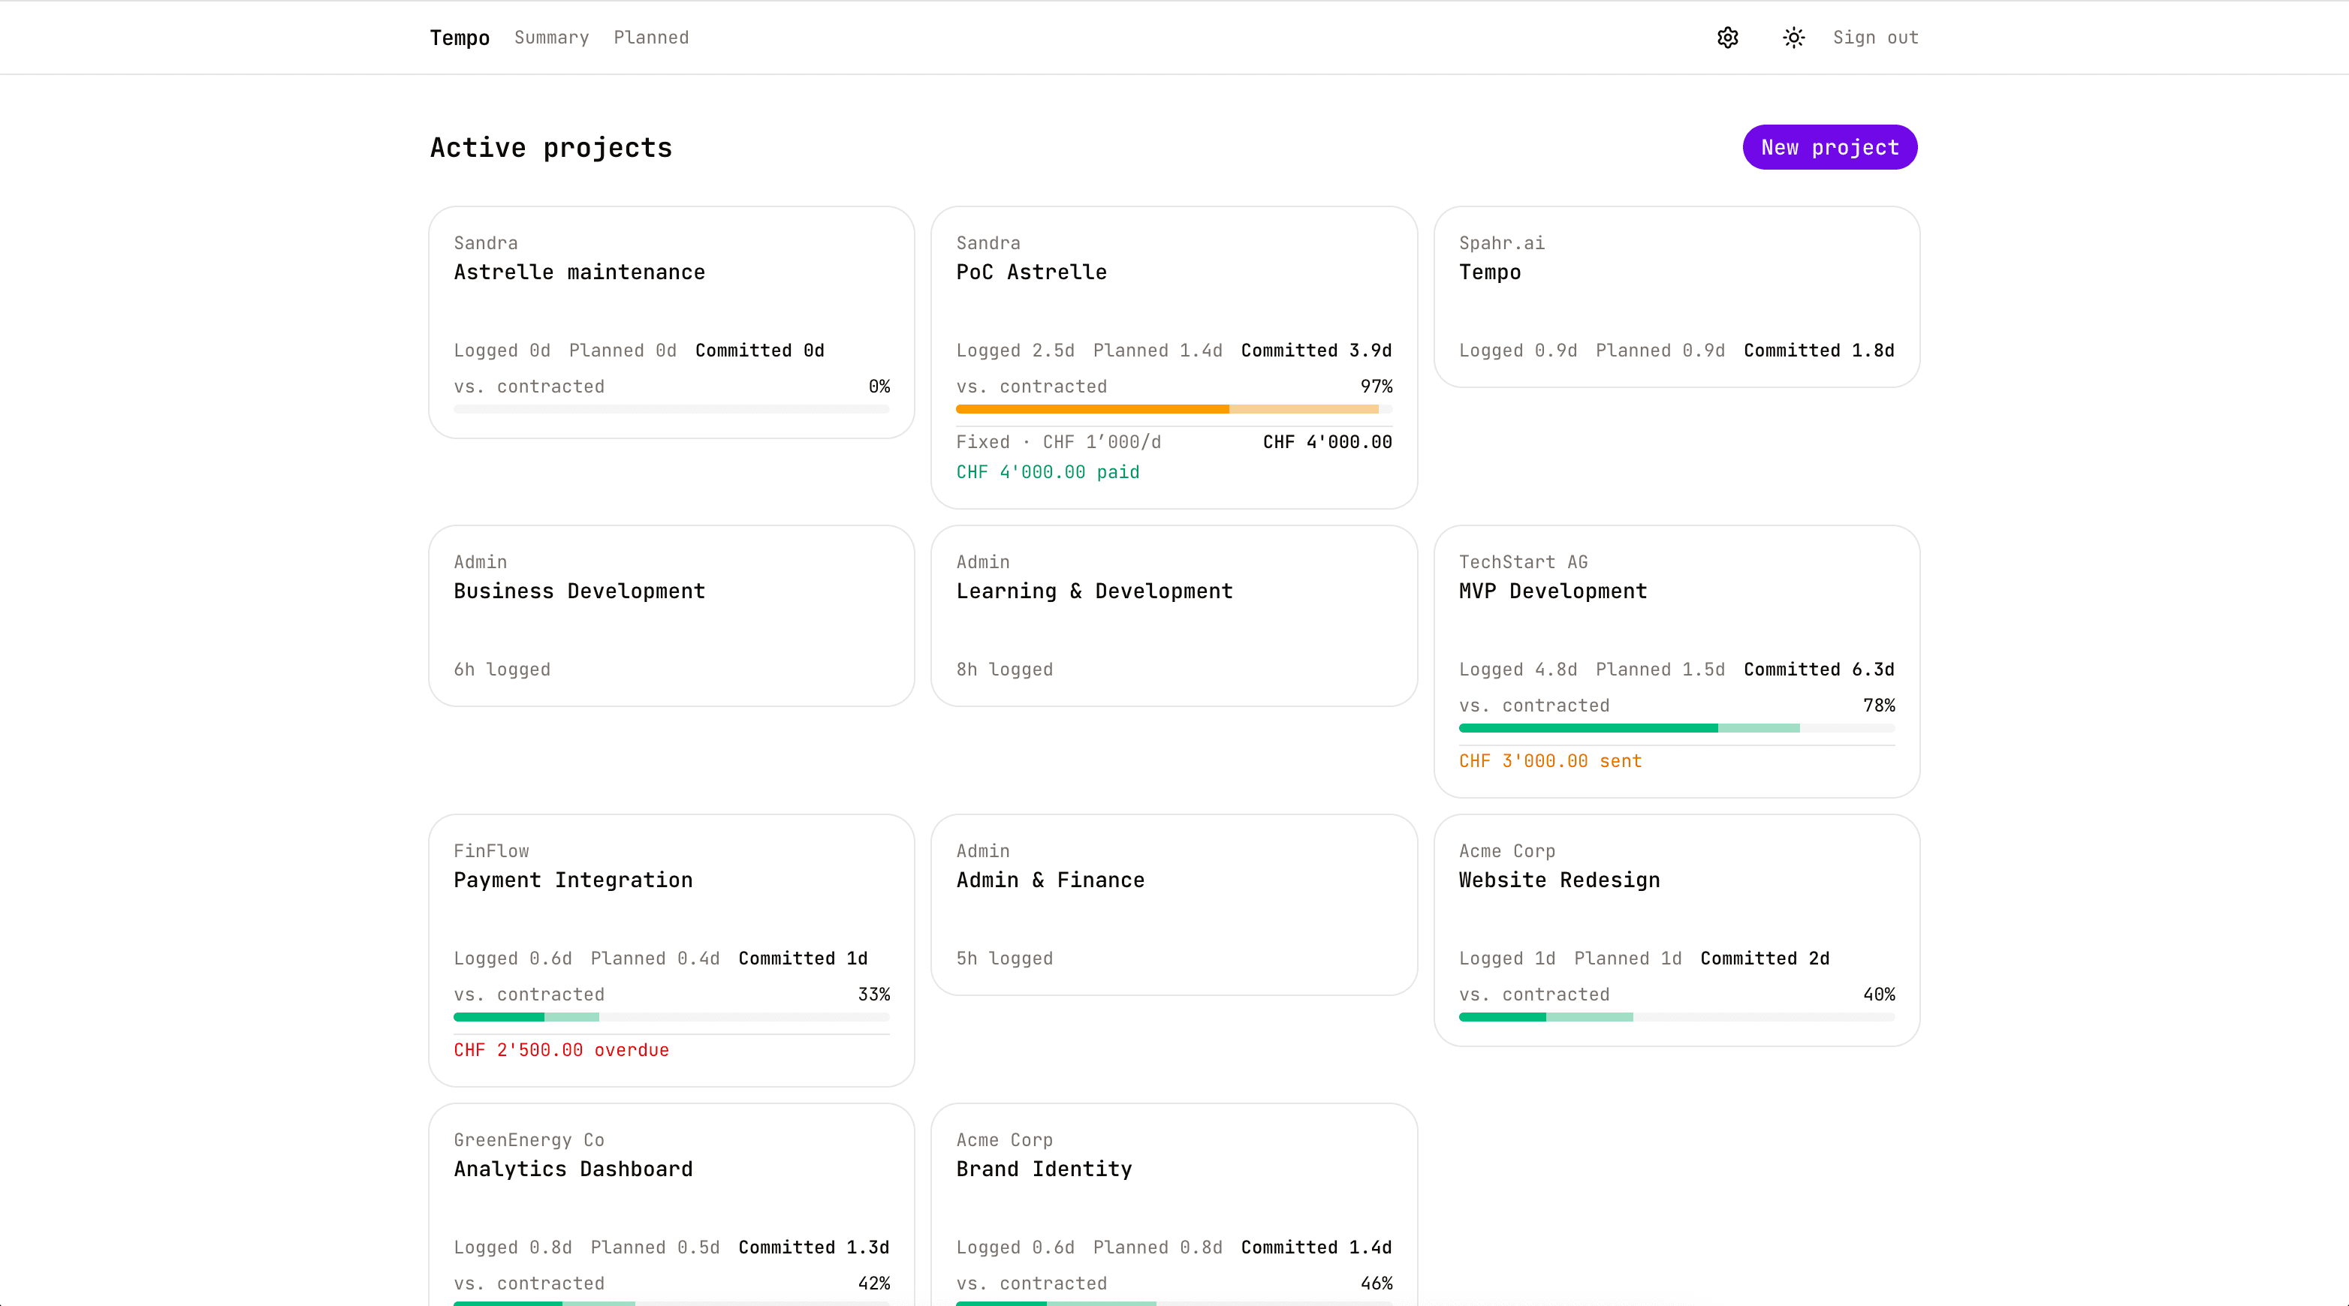This screenshot has height=1306, width=2349.
Task: Open the Website Redesign project
Action: pyautogui.click(x=1676, y=930)
